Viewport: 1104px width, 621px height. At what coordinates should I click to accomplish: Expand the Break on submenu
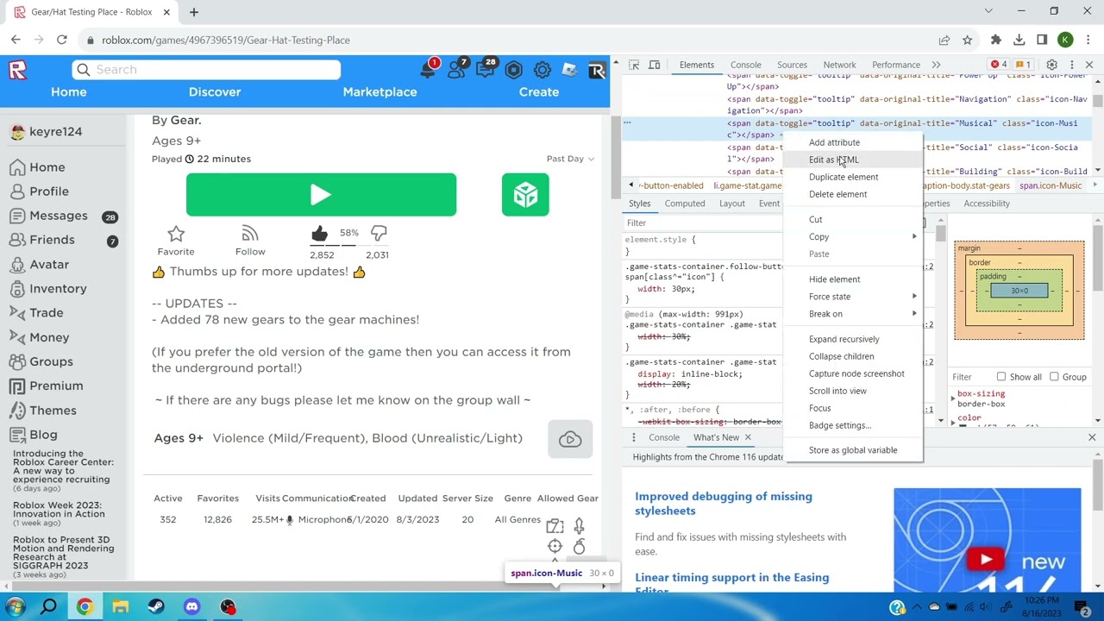click(854, 314)
